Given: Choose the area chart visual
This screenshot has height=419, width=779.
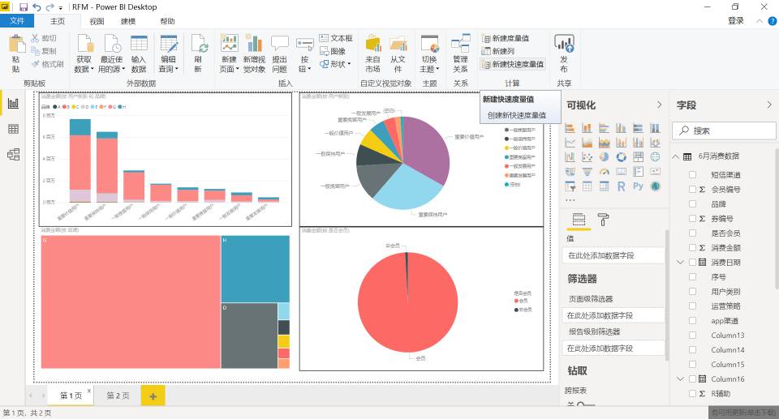Looking at the screenshot, I should 587,143.
